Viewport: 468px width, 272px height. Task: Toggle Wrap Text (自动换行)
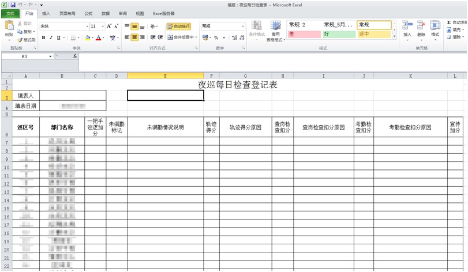(178, 27)
